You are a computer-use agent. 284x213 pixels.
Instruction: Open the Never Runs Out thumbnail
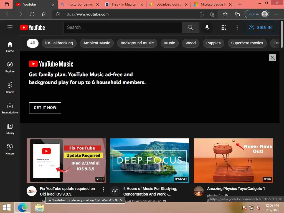click(233, 161)
